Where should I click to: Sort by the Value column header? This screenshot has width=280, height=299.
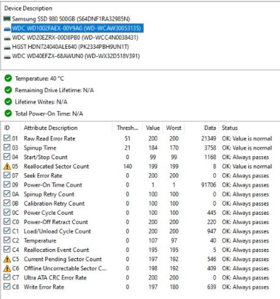[x=153, y=128]
